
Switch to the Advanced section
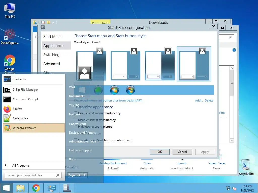tap(51, 64)
